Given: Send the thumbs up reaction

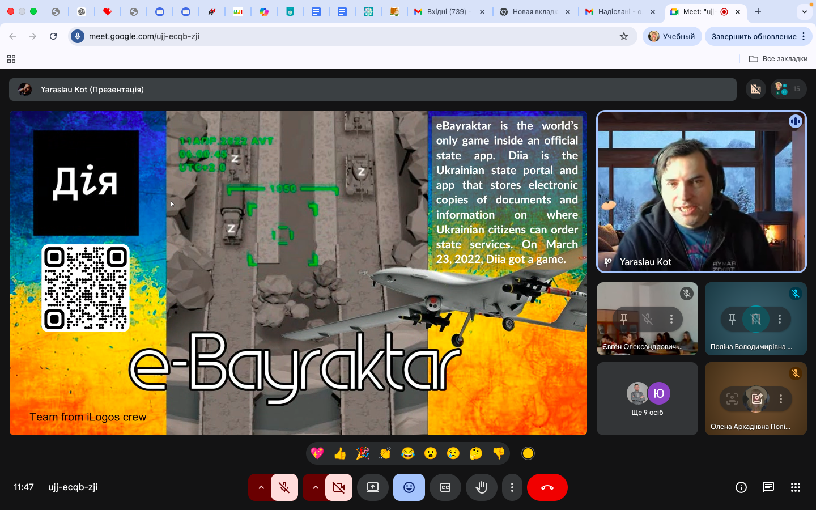Looking at the screenshot, I should pos(340,453).
